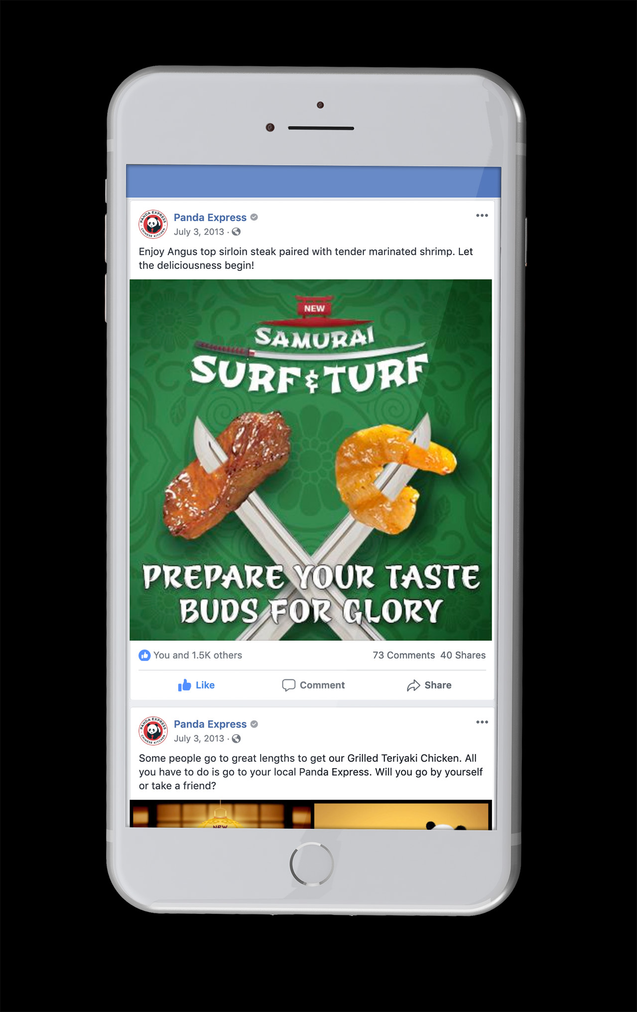Click the Comment button
The width and height of the screenshot is (637, 1012).
[313, 685]
